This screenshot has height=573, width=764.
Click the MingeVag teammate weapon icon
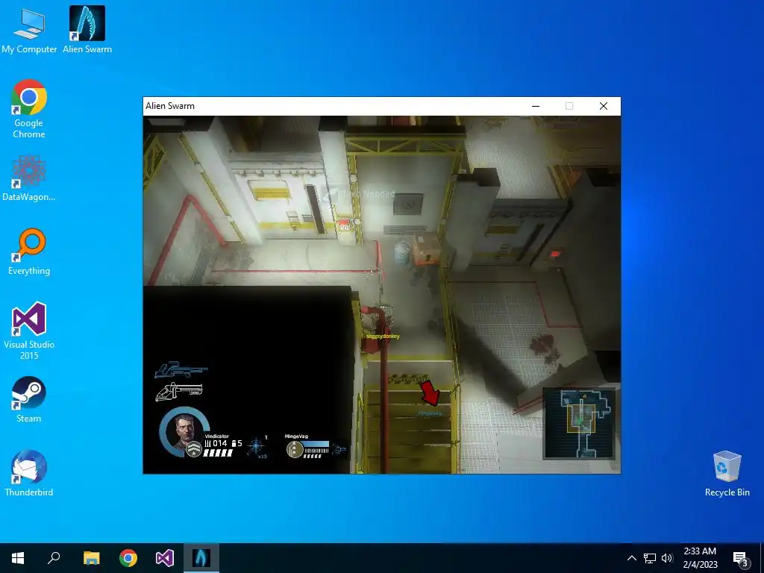[339, 449]
